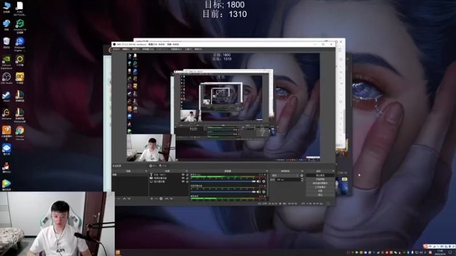Open the 腾讯QQ penguin desktop icon
Viewport: 456px width, 256px height.
click(6, 168)
